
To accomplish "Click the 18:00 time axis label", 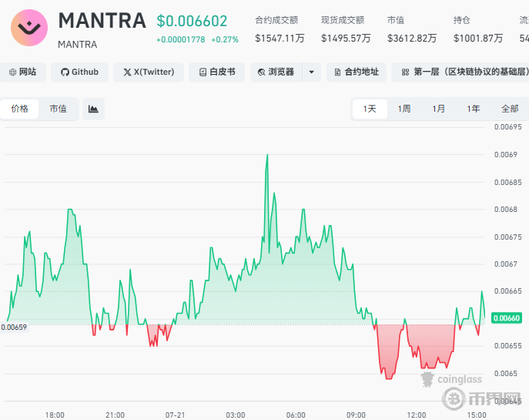I will click(55, 415).
